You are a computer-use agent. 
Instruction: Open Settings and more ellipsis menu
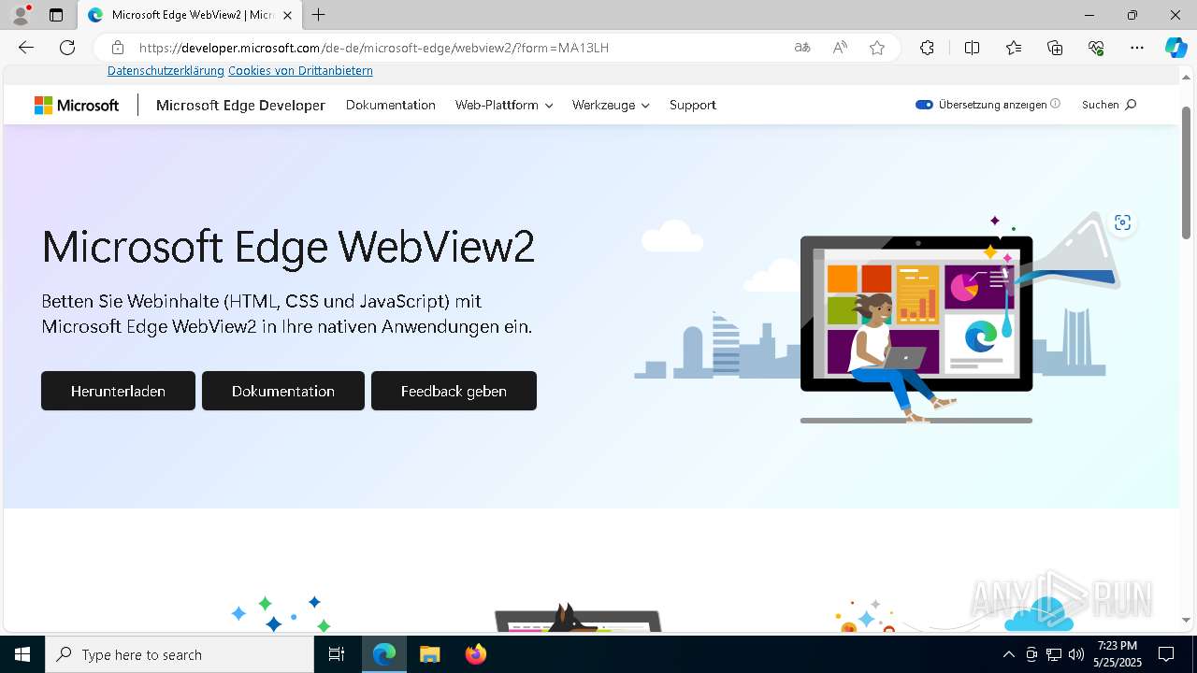[1137, 48]
